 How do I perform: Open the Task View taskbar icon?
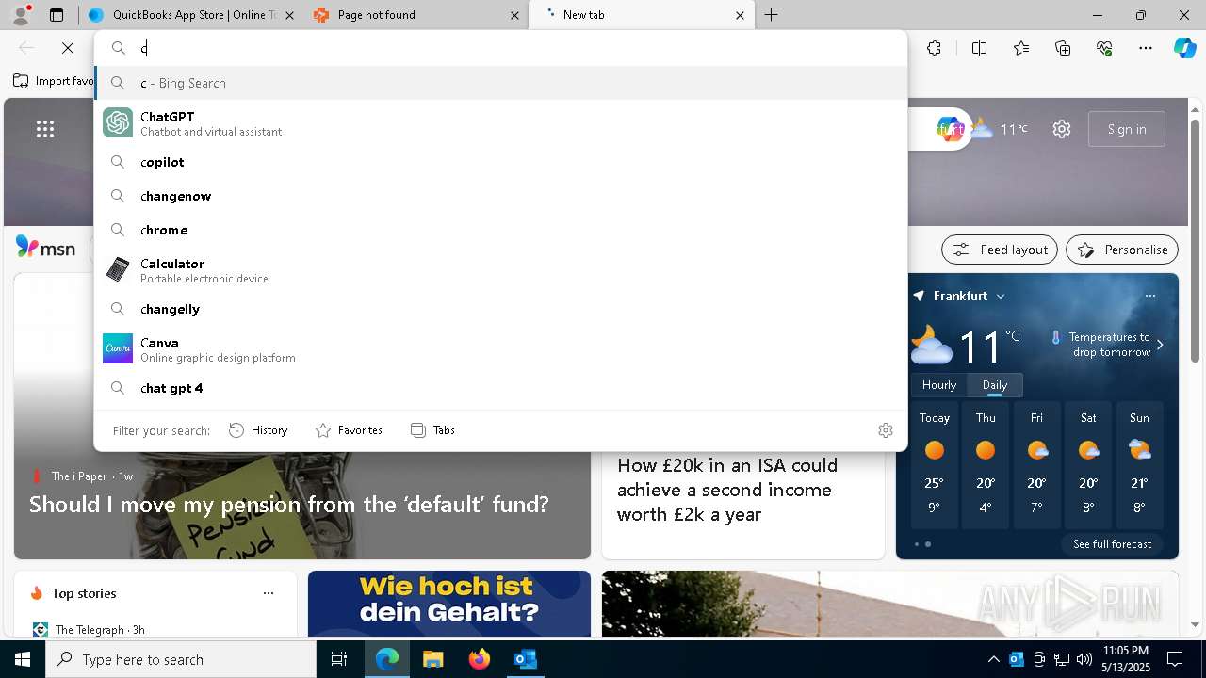click(339, 659)
